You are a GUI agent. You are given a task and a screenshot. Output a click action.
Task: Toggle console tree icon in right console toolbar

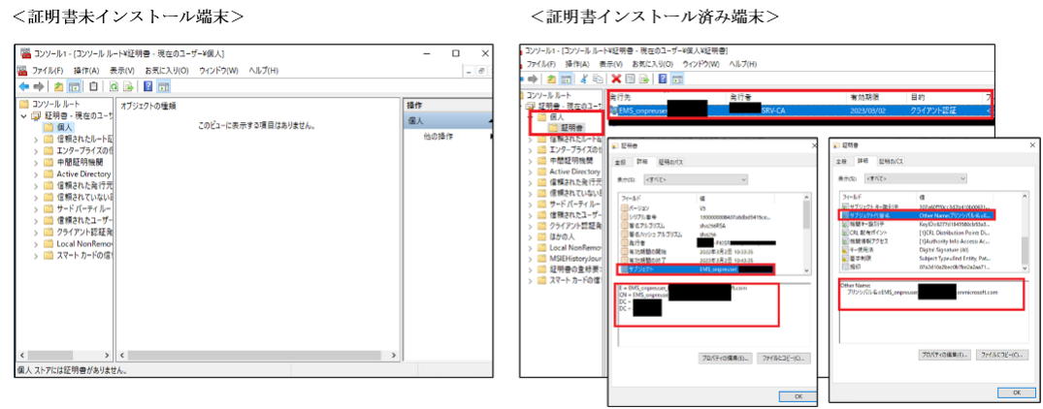point(566,79)
